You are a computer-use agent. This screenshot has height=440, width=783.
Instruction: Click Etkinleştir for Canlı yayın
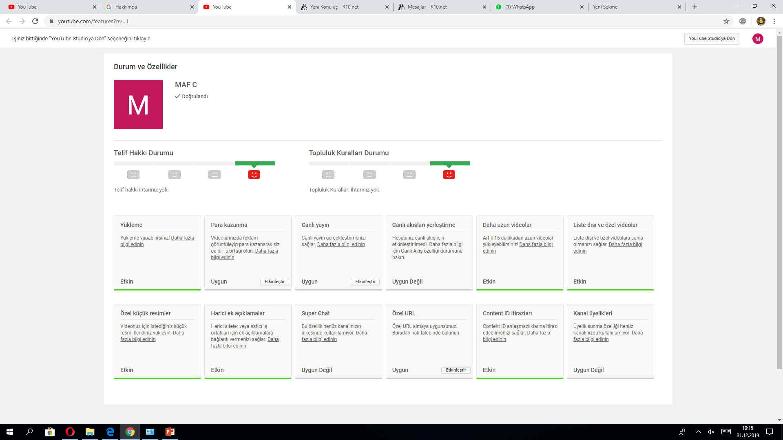(x=365, y=282)
